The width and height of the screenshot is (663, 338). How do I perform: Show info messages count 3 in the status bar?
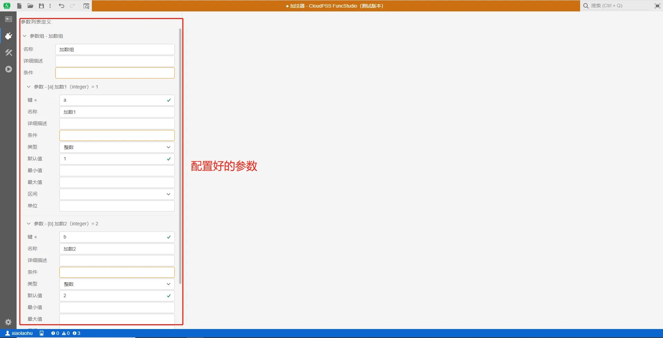[77, 333]
